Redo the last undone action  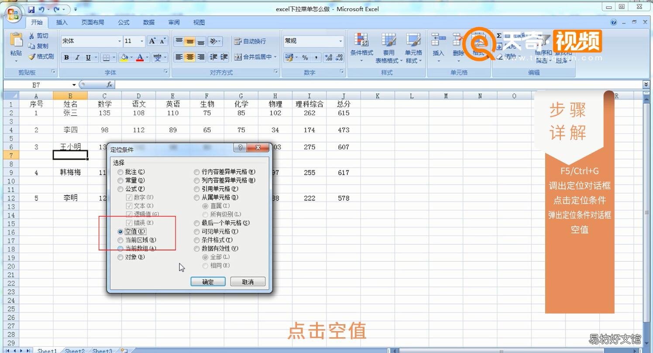pyautogui.click(x=57, y=9)
